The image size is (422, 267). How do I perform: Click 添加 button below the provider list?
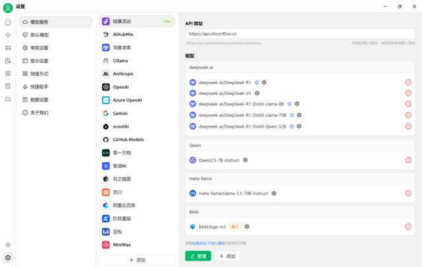[x=137, y=260]
